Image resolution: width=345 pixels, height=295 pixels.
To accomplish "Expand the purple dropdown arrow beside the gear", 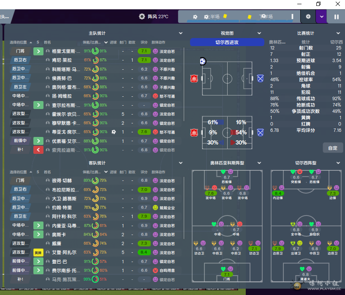I will tap(322, 17).
